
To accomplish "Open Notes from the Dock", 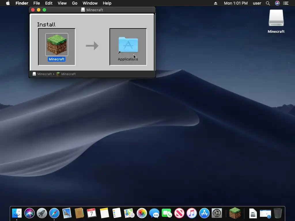I will 104,213.
